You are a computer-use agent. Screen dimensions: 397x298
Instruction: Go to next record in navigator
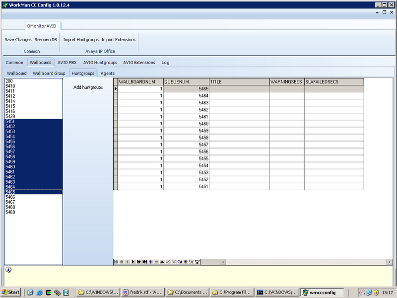133,262
